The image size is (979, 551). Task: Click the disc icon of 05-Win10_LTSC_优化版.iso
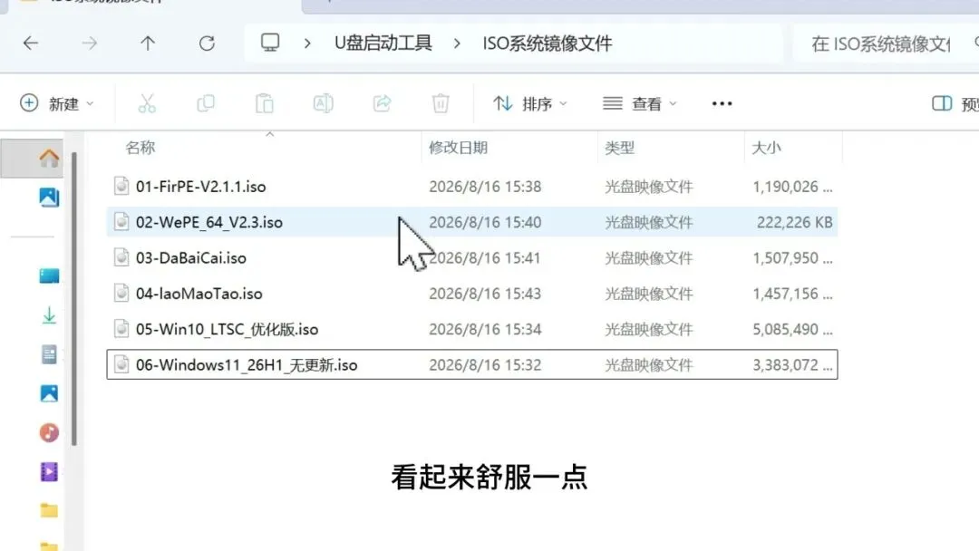pos(121,328)
